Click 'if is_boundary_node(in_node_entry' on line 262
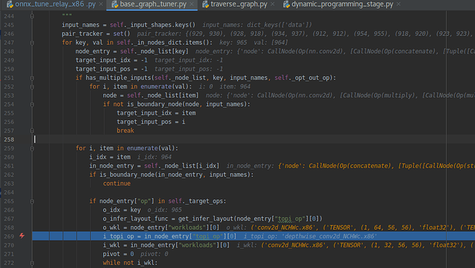 tap(171, 175)
